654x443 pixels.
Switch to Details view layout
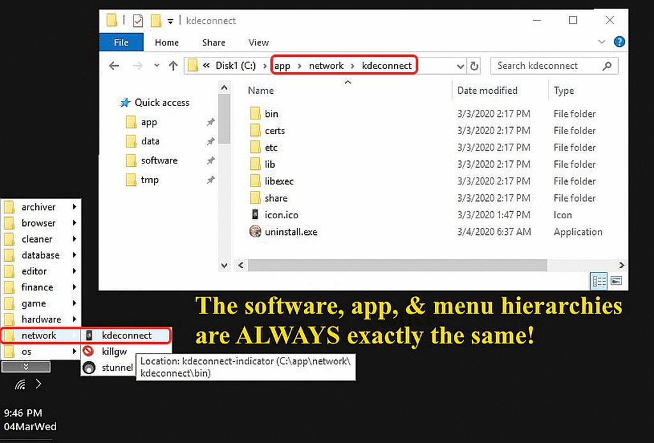[x=598, y=281]
